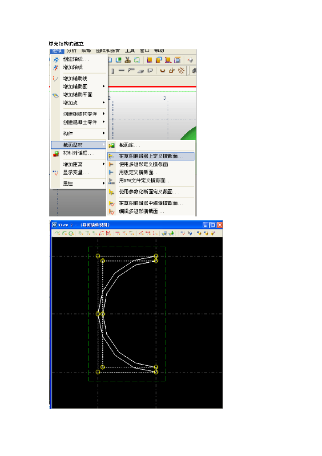Click the 增加辅助线 construction line icon
This screenshot has height=456, width=322.
(x=56, y=78)
